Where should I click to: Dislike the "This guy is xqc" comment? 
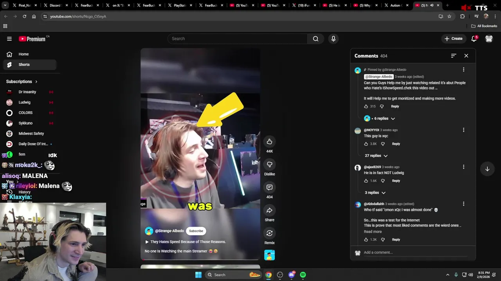(x=383, y=144)
